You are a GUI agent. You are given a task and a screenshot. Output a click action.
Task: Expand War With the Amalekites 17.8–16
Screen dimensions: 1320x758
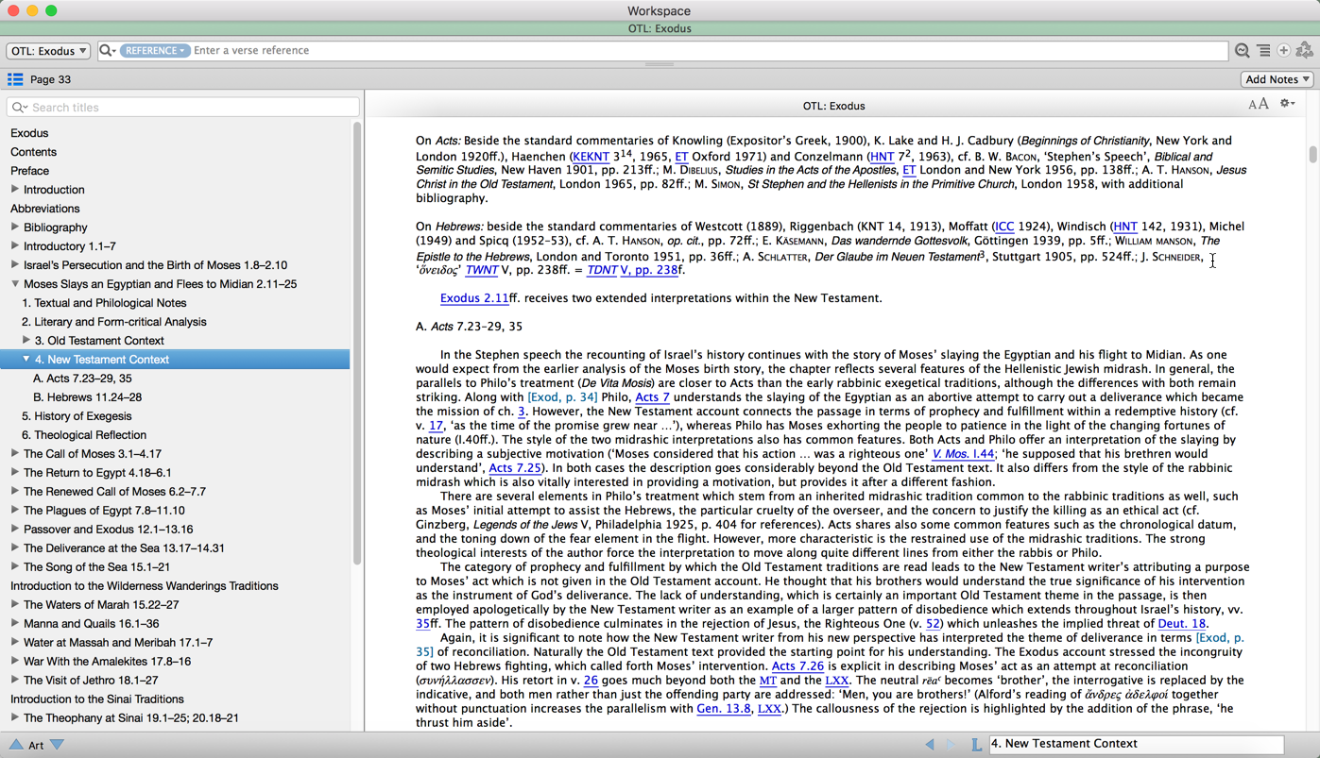point(15,662)
